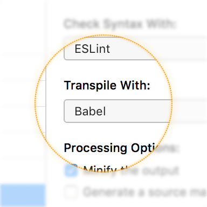This screenshot has height=207, width=207.
Task: Select the sidebar row beside Transpile With
Action: (x=23, y=93)
